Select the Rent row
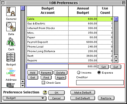This screenshot has height=104, width=127. (x=70, y=56)
